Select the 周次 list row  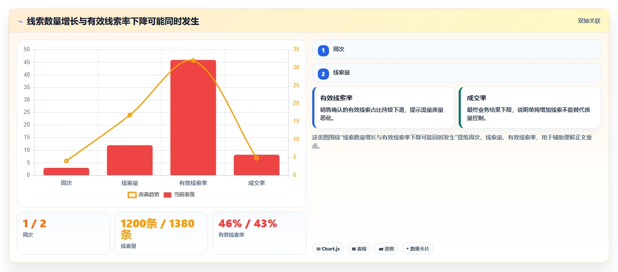click(457, 49)
